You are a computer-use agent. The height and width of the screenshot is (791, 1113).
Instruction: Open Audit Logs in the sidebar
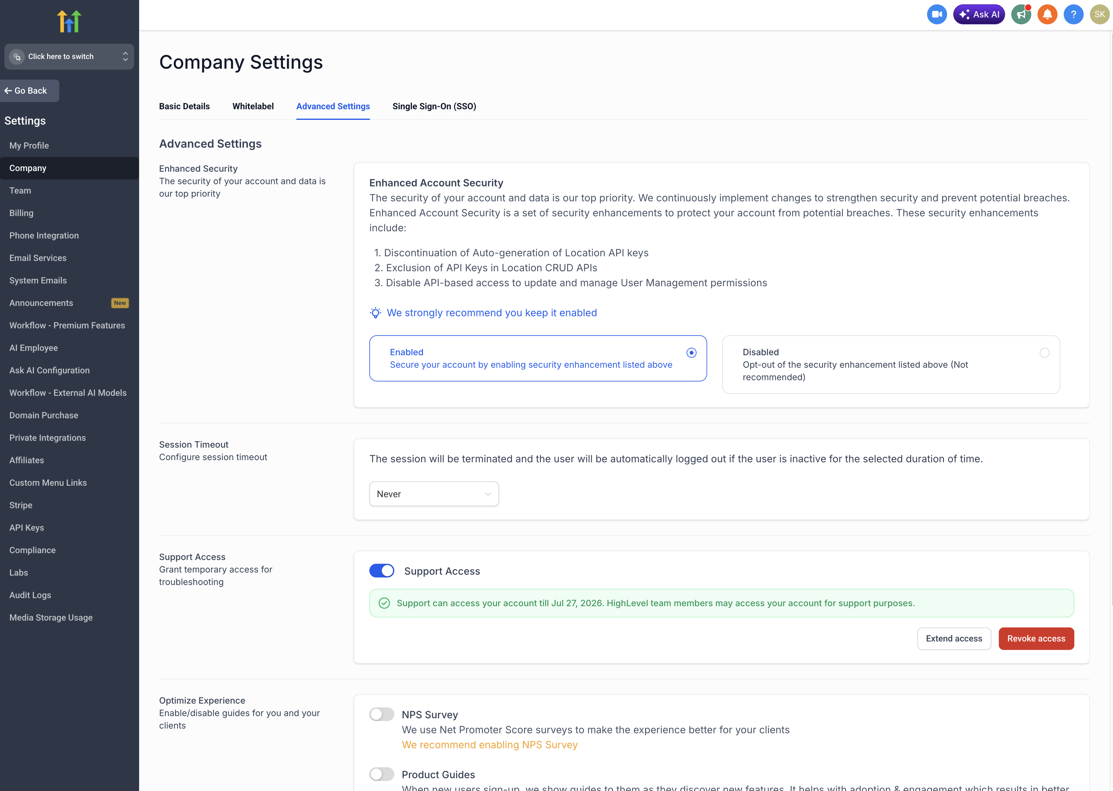pyautogui.click(x=30, y=595)
